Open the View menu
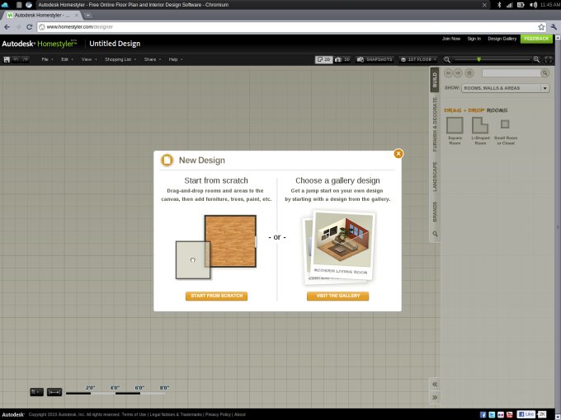 89,59
